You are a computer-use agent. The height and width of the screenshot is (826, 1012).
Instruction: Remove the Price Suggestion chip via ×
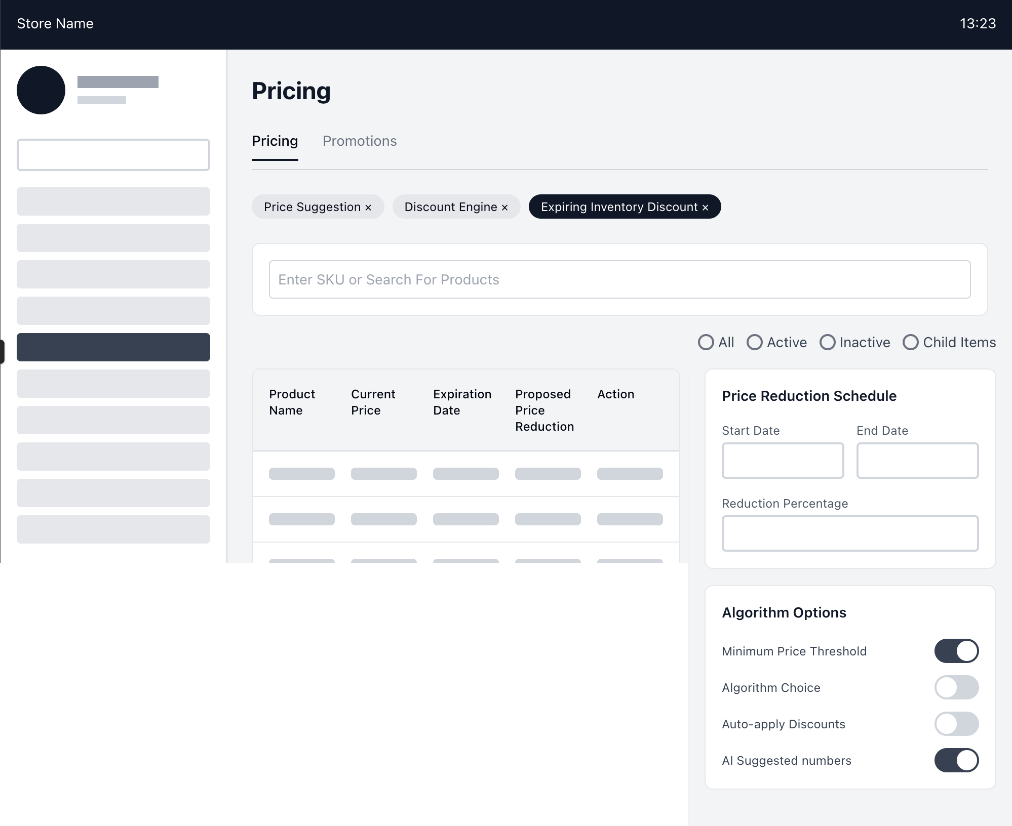pyautogui.click(x=368, y=208)
